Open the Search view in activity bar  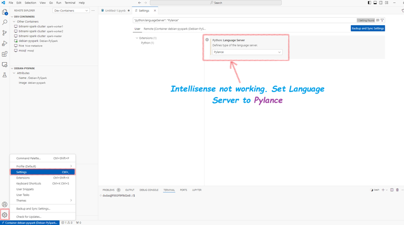pos(5,22)
